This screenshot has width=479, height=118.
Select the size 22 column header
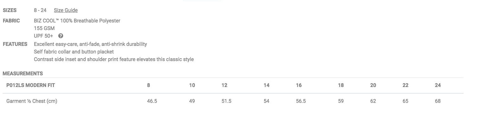pyautogui.click(x=405, y=85)
